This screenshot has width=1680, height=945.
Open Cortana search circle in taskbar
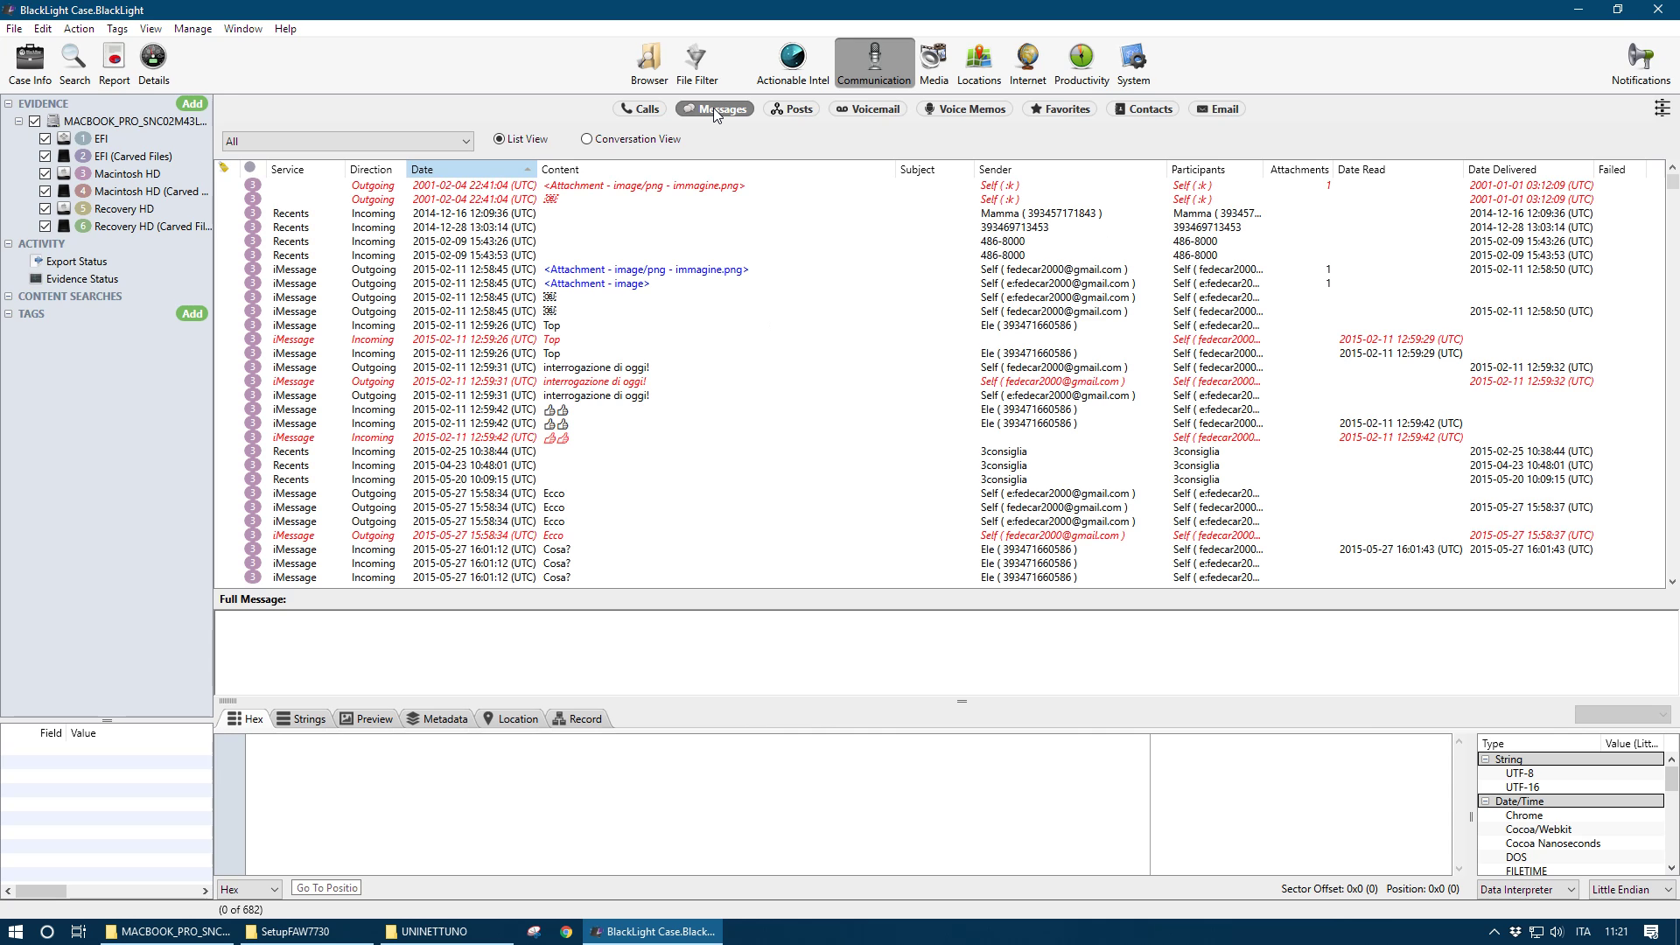coord(47,932)
